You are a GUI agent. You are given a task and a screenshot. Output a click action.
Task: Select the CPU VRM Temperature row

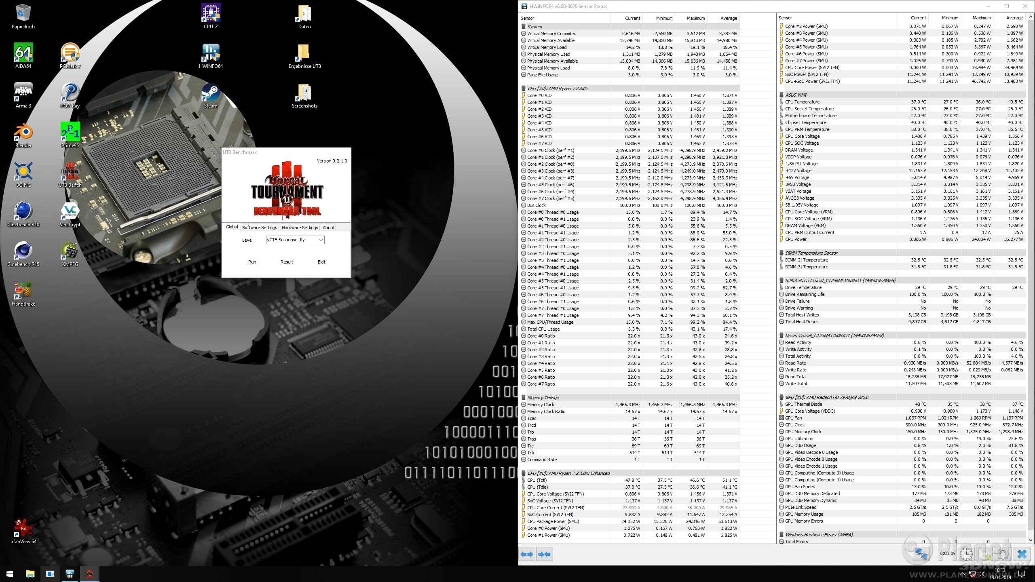902,129
